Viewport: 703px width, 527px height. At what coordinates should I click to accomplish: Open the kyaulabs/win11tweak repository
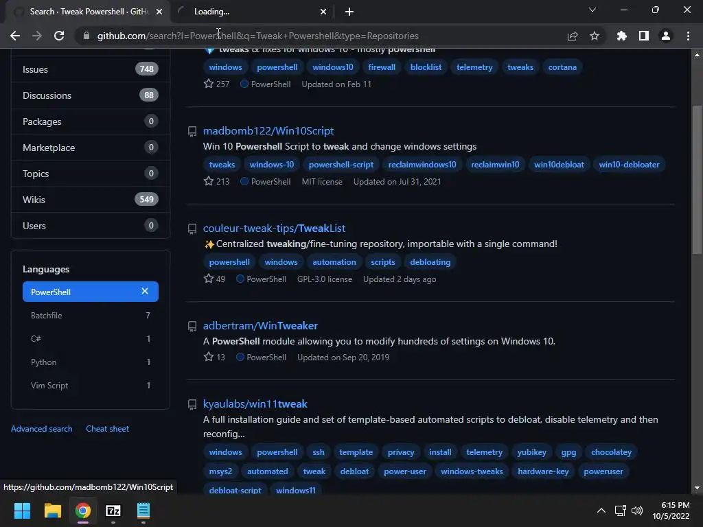tap(255, 403)
